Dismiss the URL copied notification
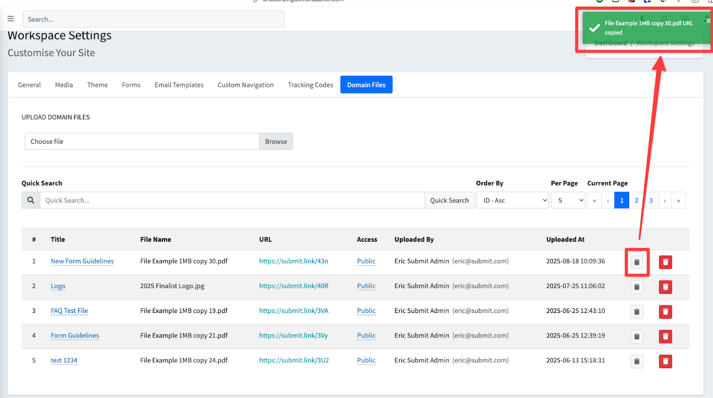Screen dimensions: 713x398 [x=708, y=20]
